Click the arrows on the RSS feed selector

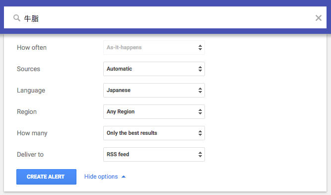(200, 154)
